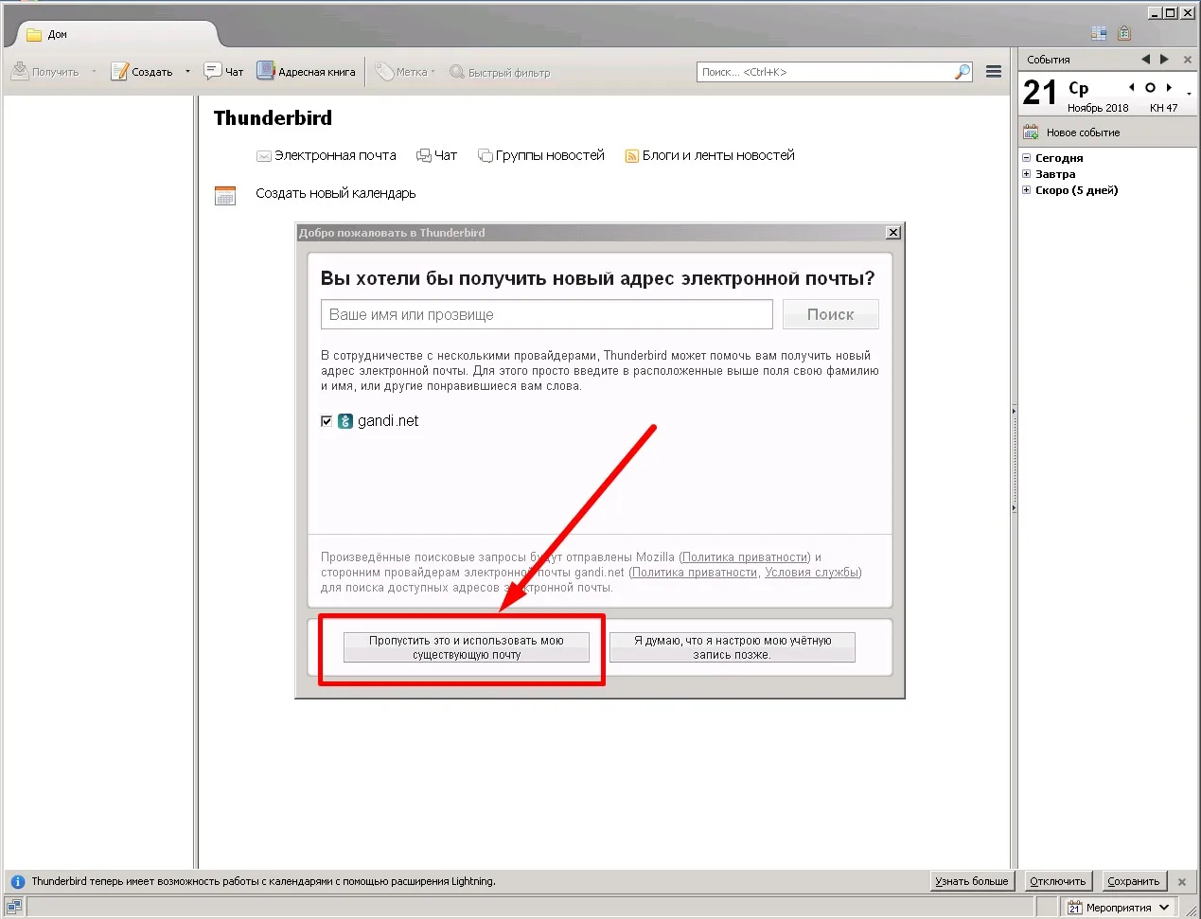Open the Условия службы link

pyautogui.click(x=812, y=573)
